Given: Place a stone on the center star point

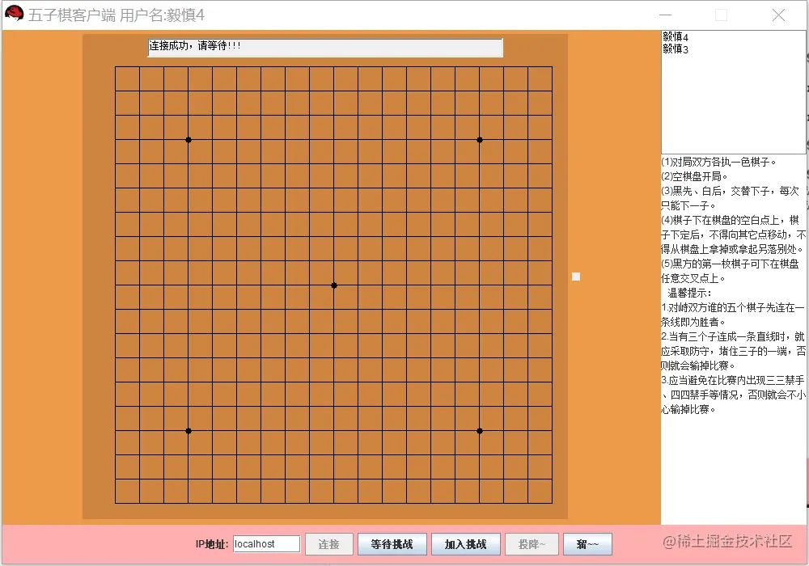Looking at the screenshot, I should (334, 285).
